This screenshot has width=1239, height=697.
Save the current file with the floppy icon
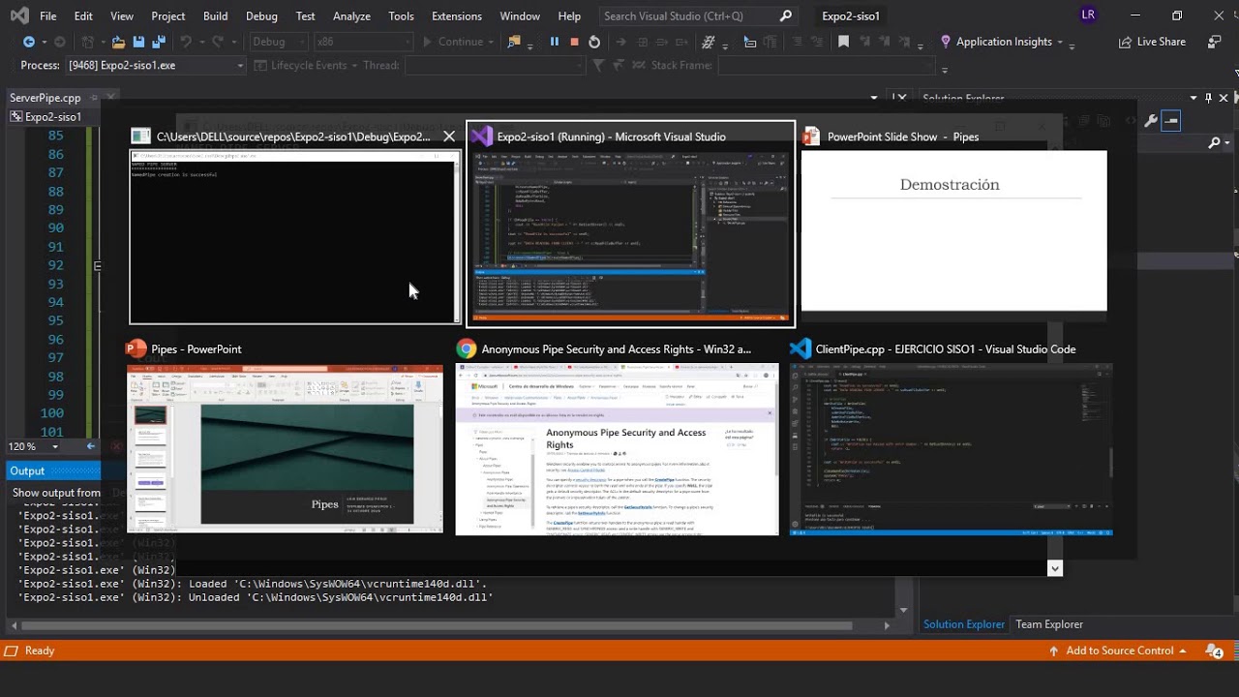138,42
